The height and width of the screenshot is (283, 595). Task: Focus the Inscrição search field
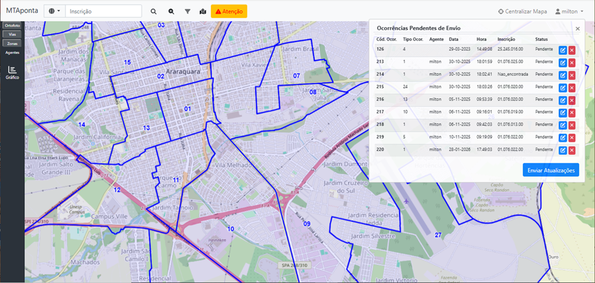104,11
